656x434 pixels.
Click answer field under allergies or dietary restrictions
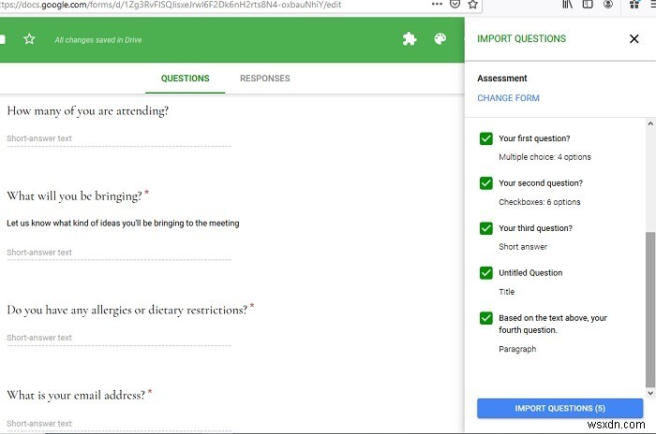pyautogui.click(x=119, y=339)
